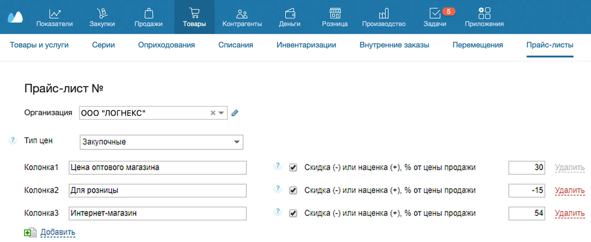Click the Добавить link
The image size is (591, 242).
(58, 232)
